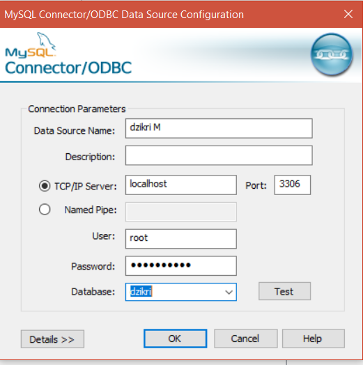Select the Named Pipe radio button
The image size is (363, 365).
point(45,209)
